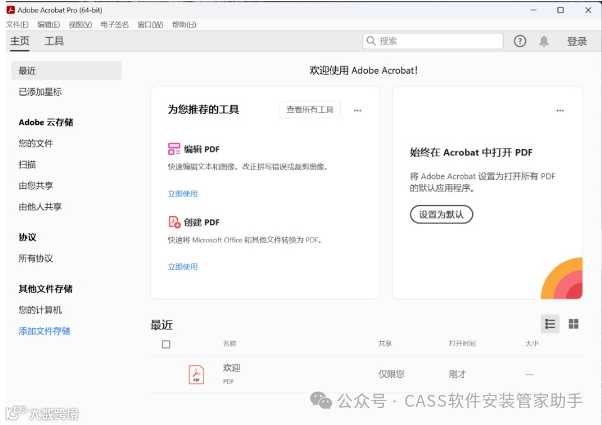Image resolution: width=602 pixels, height=425 pixels.
Task: Open the notifications bell
Action: pyautogui.click(x=543, y=41)
